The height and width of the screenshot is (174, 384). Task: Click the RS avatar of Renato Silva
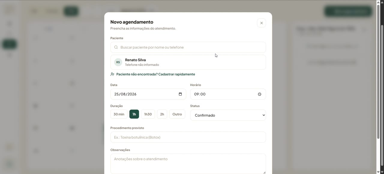coord(118,62)
